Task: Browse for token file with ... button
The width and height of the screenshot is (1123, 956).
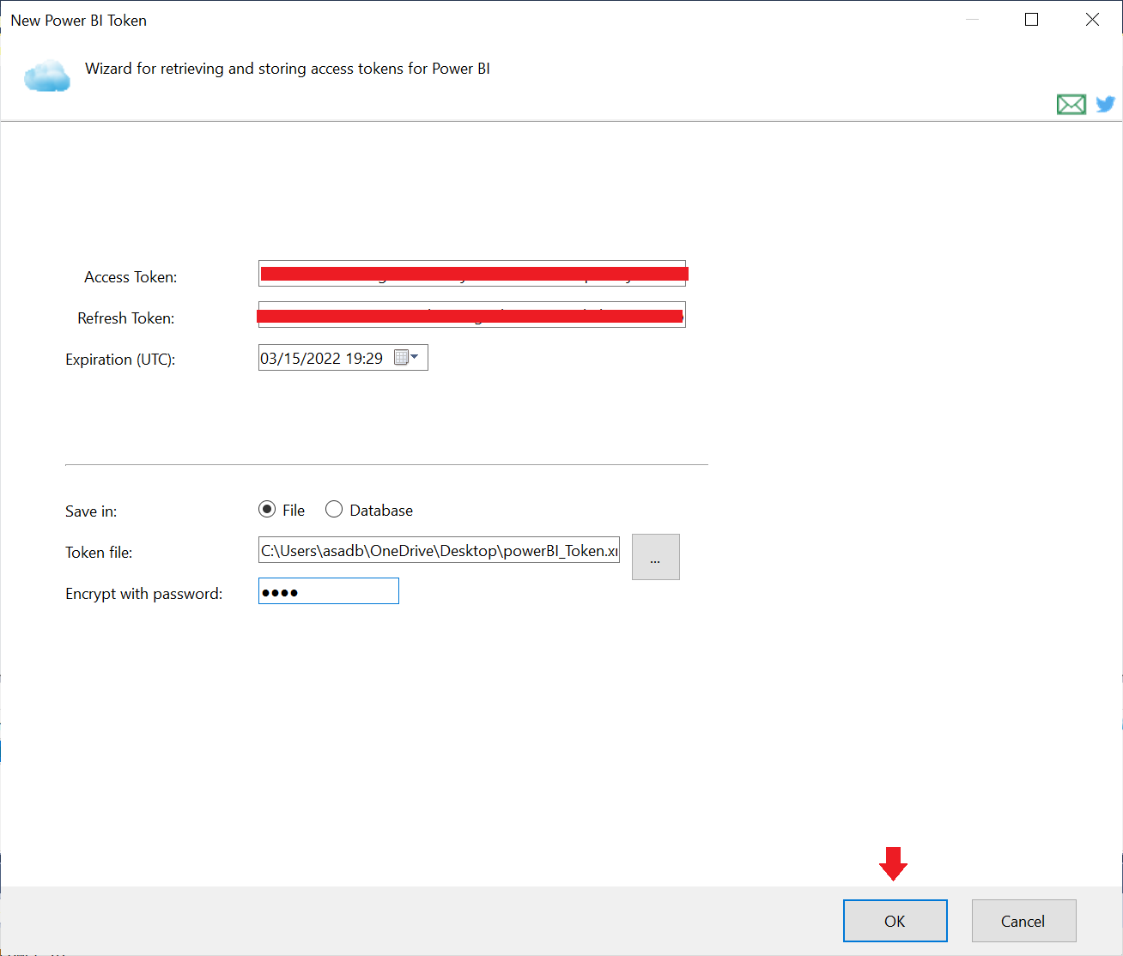Action: coord(656,557)
